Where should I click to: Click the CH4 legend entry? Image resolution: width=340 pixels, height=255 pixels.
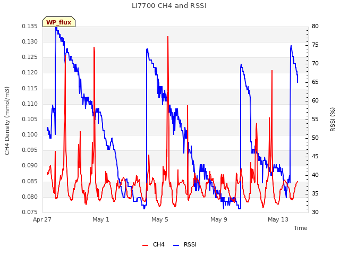[x=154, y=244]
